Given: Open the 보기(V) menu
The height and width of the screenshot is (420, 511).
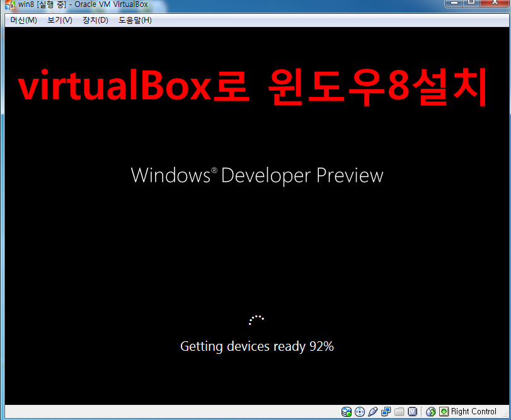Looking at the screenshot, I should pos(60,20).
